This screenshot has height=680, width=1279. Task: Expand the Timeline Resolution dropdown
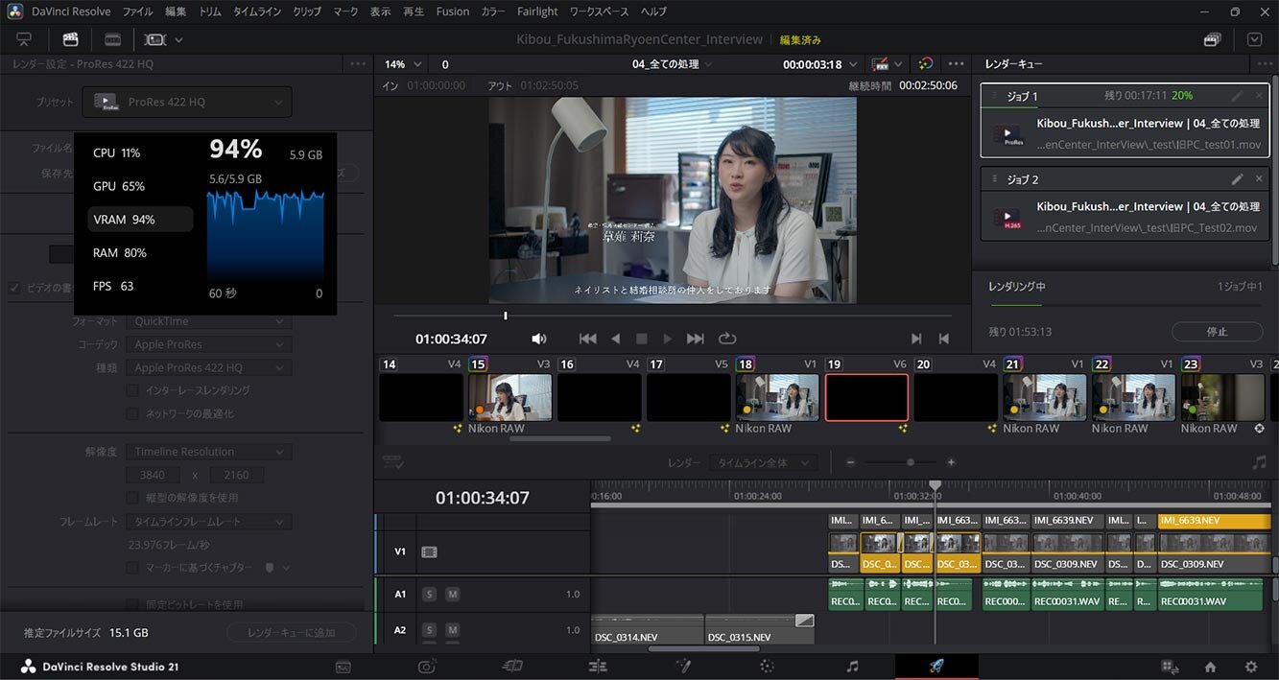(209, 452)
